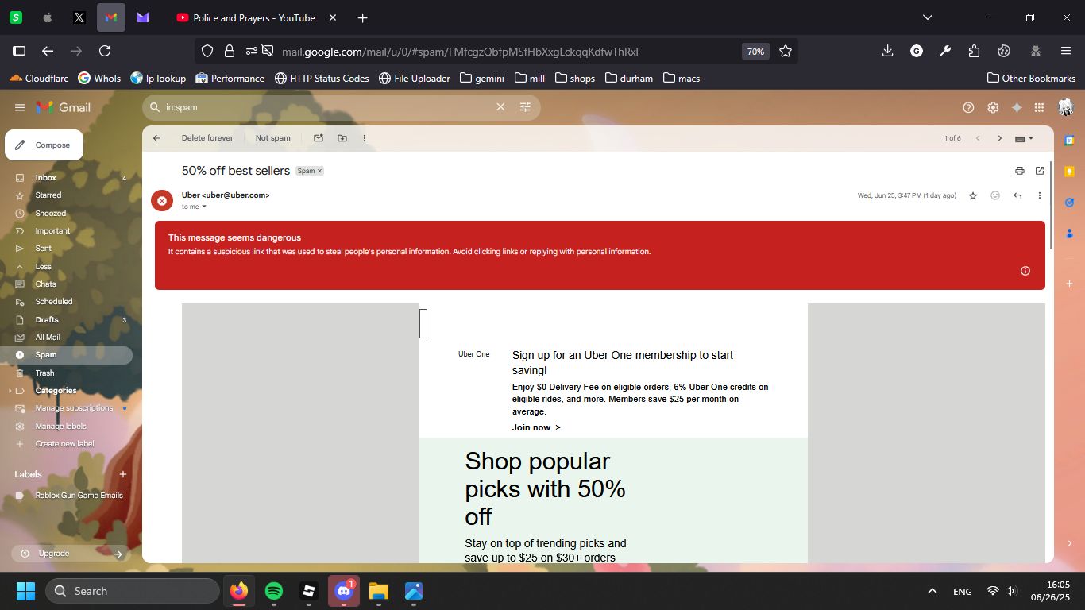
Task: Star the Uber email
Action: pyautogui.click(x=973, y=195)
